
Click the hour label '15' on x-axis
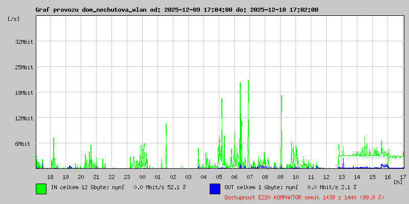pos(372,177)
